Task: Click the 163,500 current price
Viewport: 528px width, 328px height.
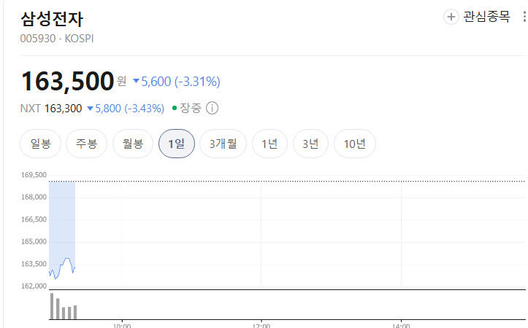Action: point(67,82)
